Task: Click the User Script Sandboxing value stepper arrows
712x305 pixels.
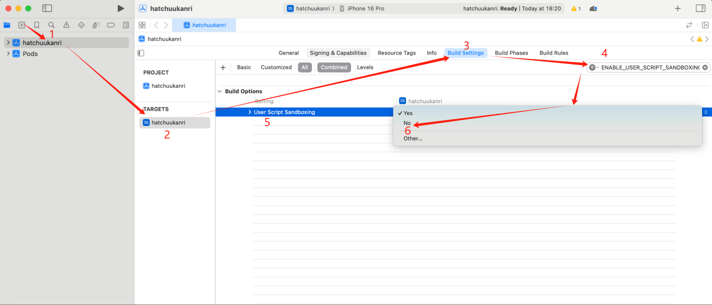Action: pos(705,112)
